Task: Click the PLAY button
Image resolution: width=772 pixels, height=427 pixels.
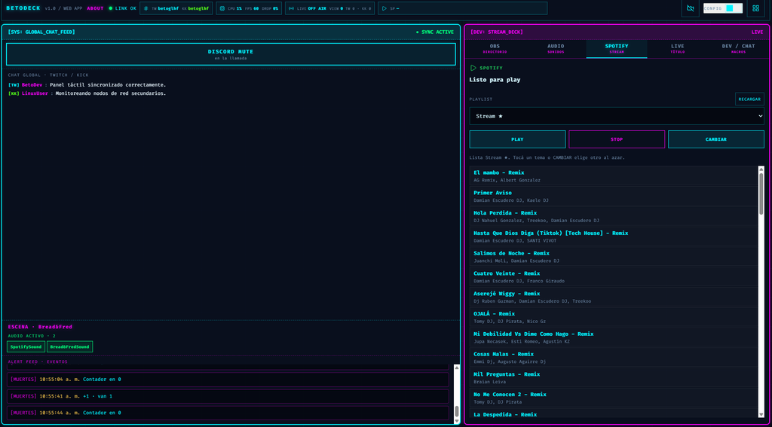Action: (x=517, y=139)
